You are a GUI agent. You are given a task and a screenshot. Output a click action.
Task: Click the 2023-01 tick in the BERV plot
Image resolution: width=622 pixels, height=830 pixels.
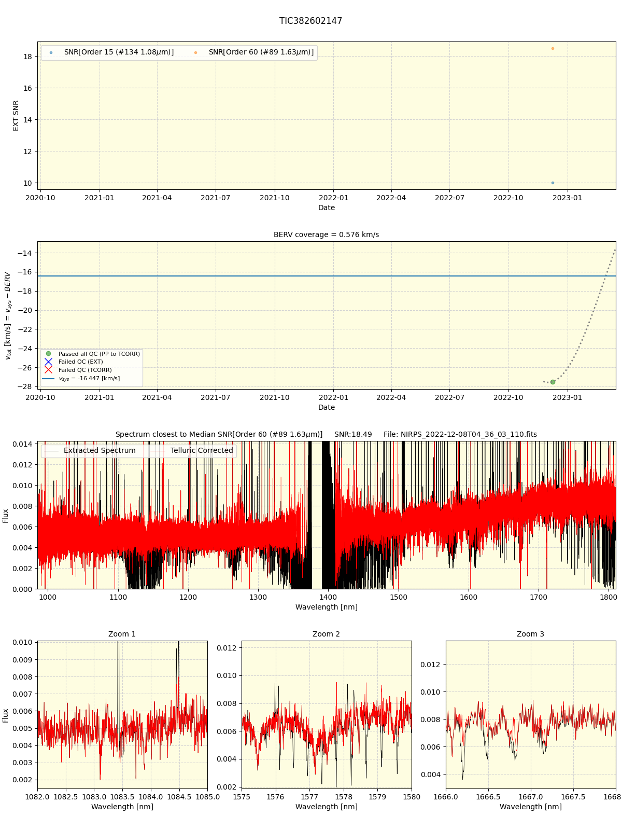click(x=568, y=397)
